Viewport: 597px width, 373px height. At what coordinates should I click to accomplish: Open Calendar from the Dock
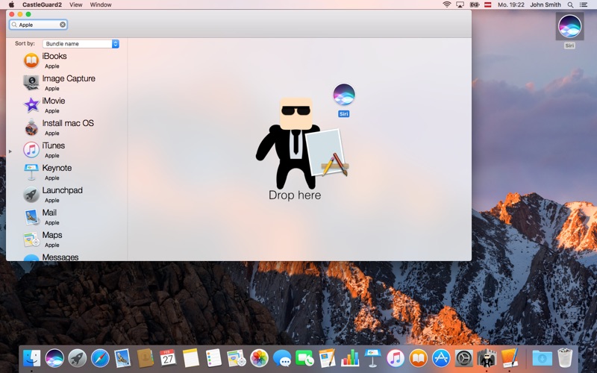coord(167,358)
